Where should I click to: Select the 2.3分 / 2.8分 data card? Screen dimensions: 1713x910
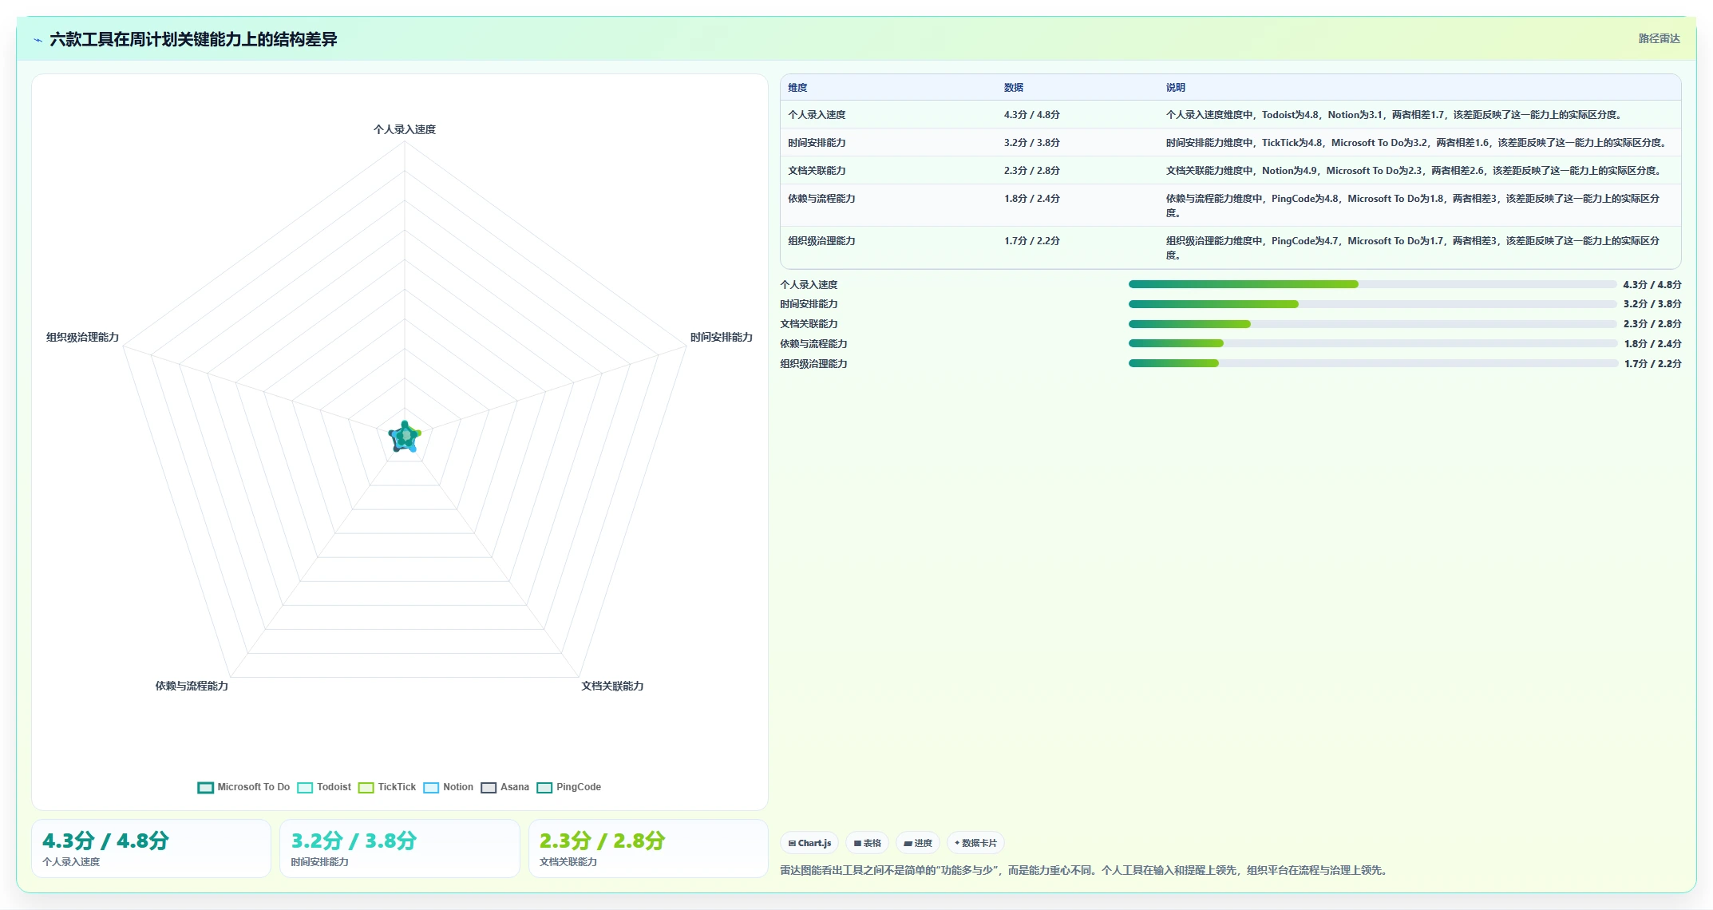click(648, 849)
